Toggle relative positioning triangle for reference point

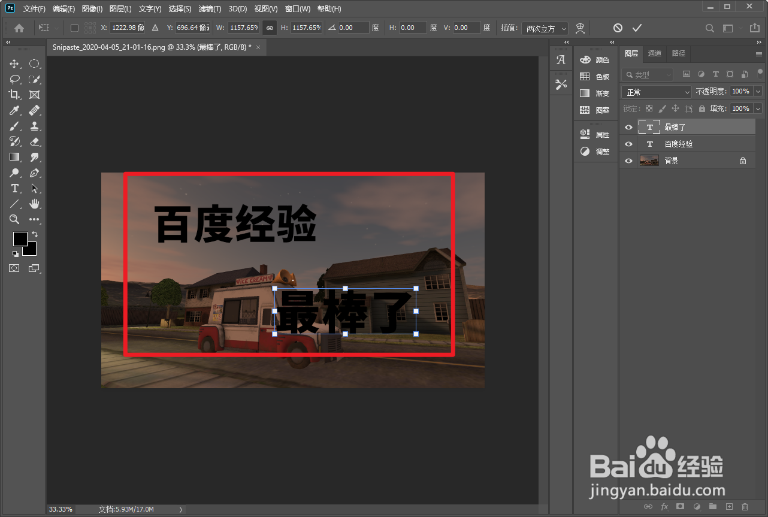[x=155, y=28]
